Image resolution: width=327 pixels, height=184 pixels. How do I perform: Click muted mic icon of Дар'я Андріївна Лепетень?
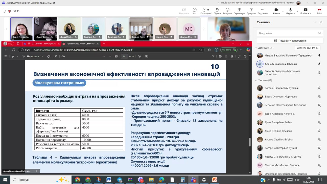click(x=319, y=114)
